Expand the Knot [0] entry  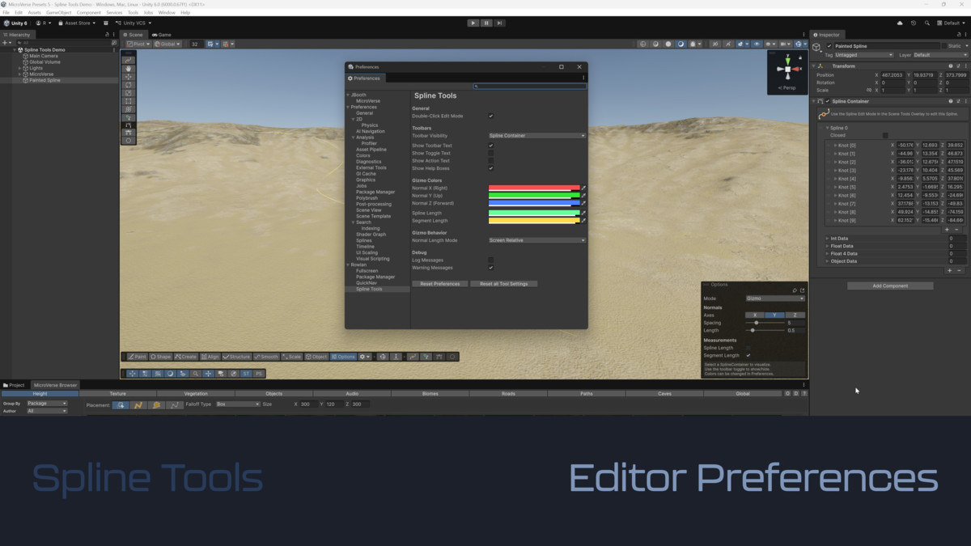(836, 146)
